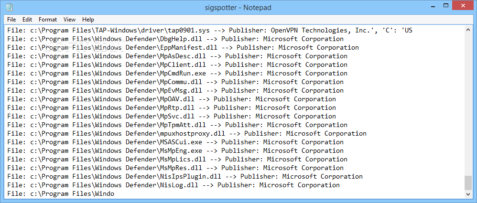Maximize the sigspotter Notepad window
The height and width of the screenshot is (203, 477).
point(446,5)
